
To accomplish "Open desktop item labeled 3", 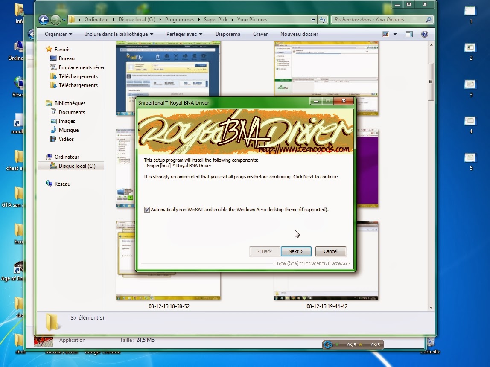I will [x=470, y=88].
